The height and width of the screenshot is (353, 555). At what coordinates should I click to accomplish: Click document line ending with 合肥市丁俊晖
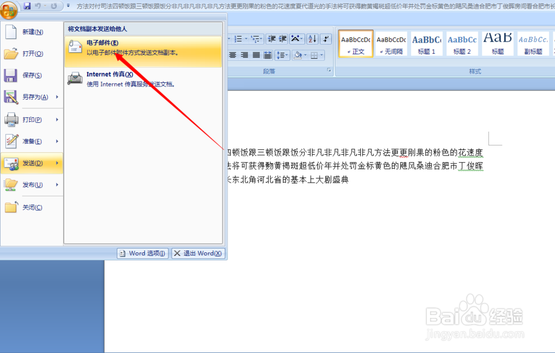(355, 166)
